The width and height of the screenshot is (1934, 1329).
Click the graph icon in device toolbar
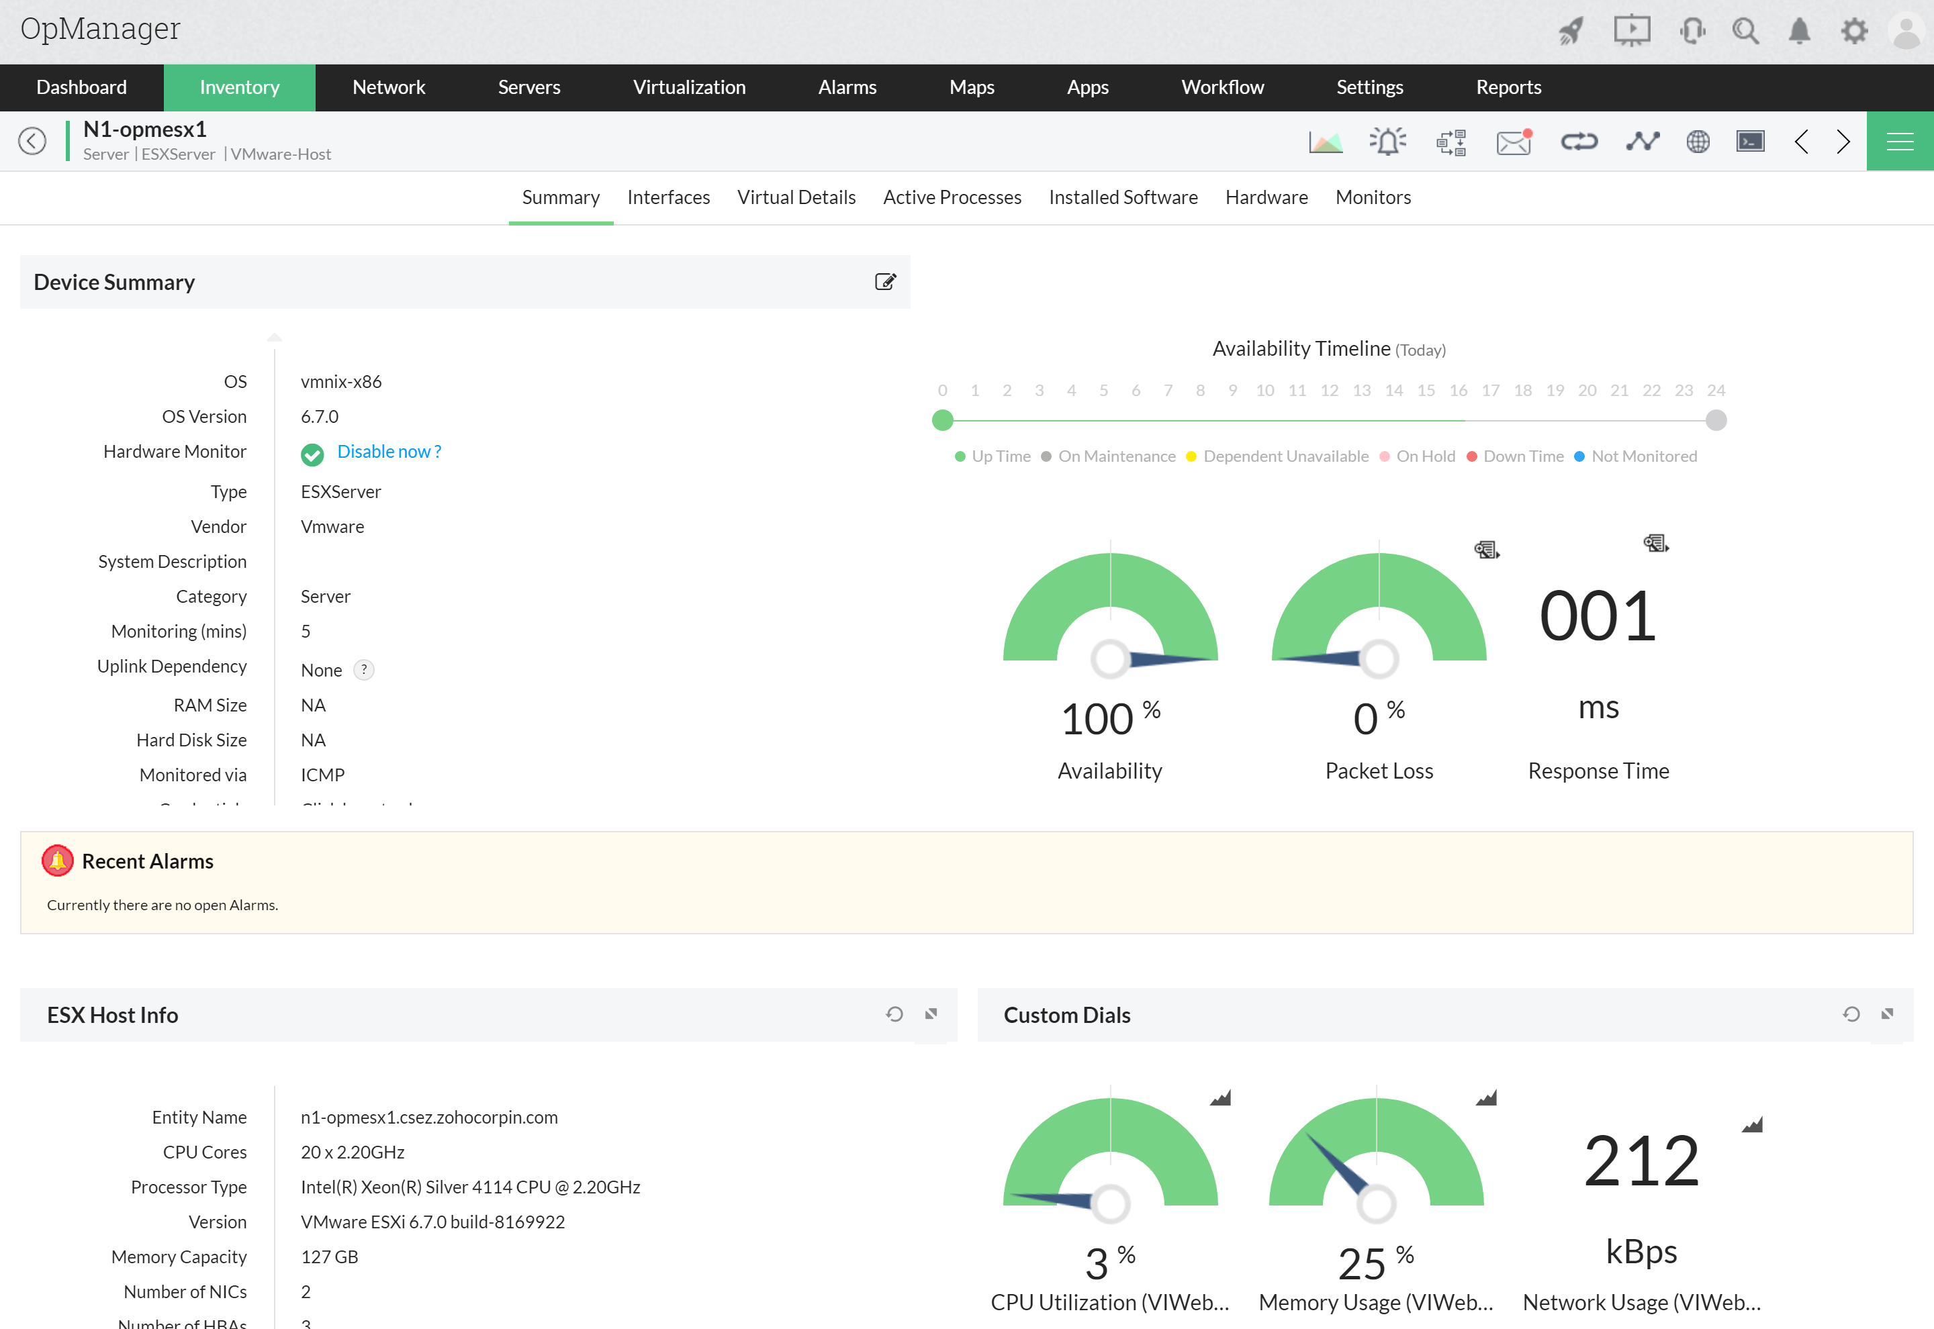(1325, 142)
